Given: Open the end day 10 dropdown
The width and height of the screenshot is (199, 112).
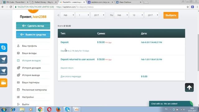Looking at the screenshot, I should tap(137, 15).
